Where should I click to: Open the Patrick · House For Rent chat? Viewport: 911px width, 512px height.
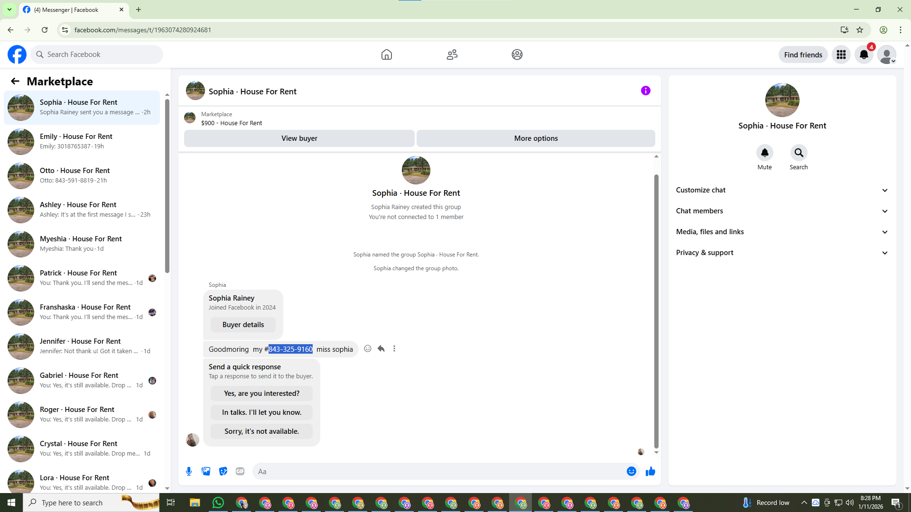(82, 278)
